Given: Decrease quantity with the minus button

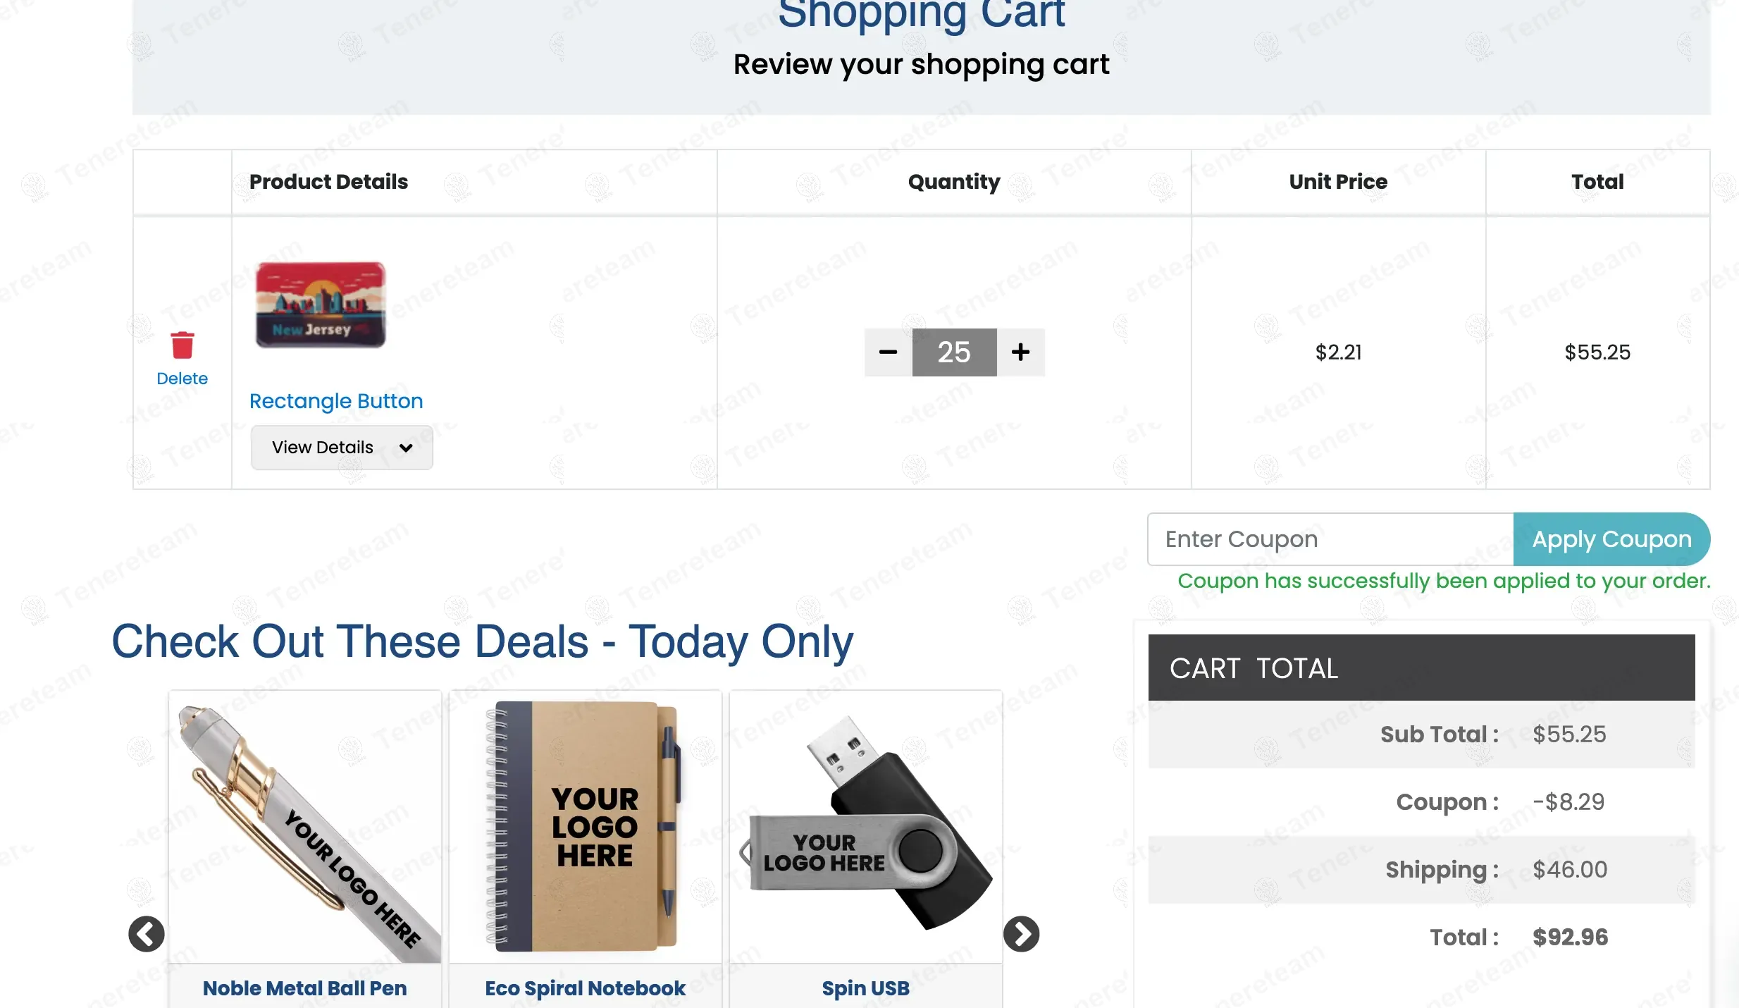Looking at the screenshot, I should [888, 352].
